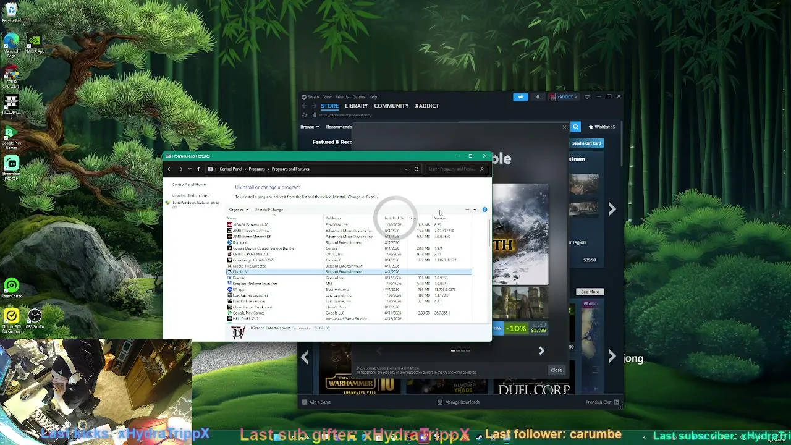Click Uninstall/Change in the toolbar
Screen dimensions: 791x445
[x=269, y=210]
